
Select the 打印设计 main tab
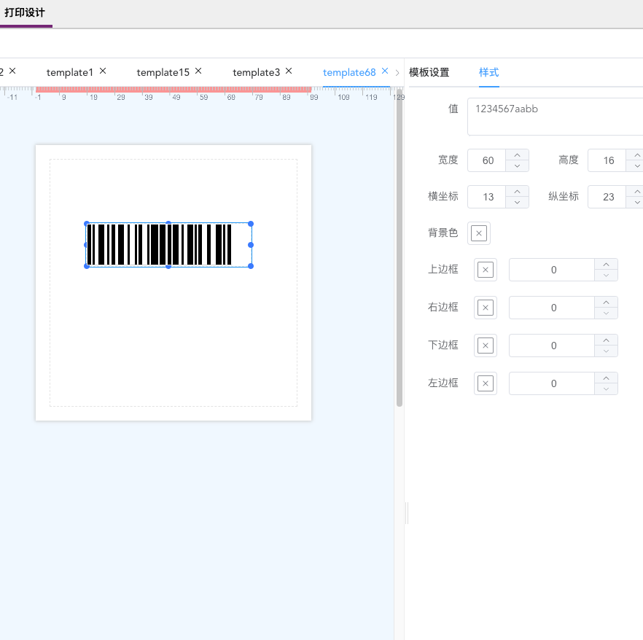25,12
